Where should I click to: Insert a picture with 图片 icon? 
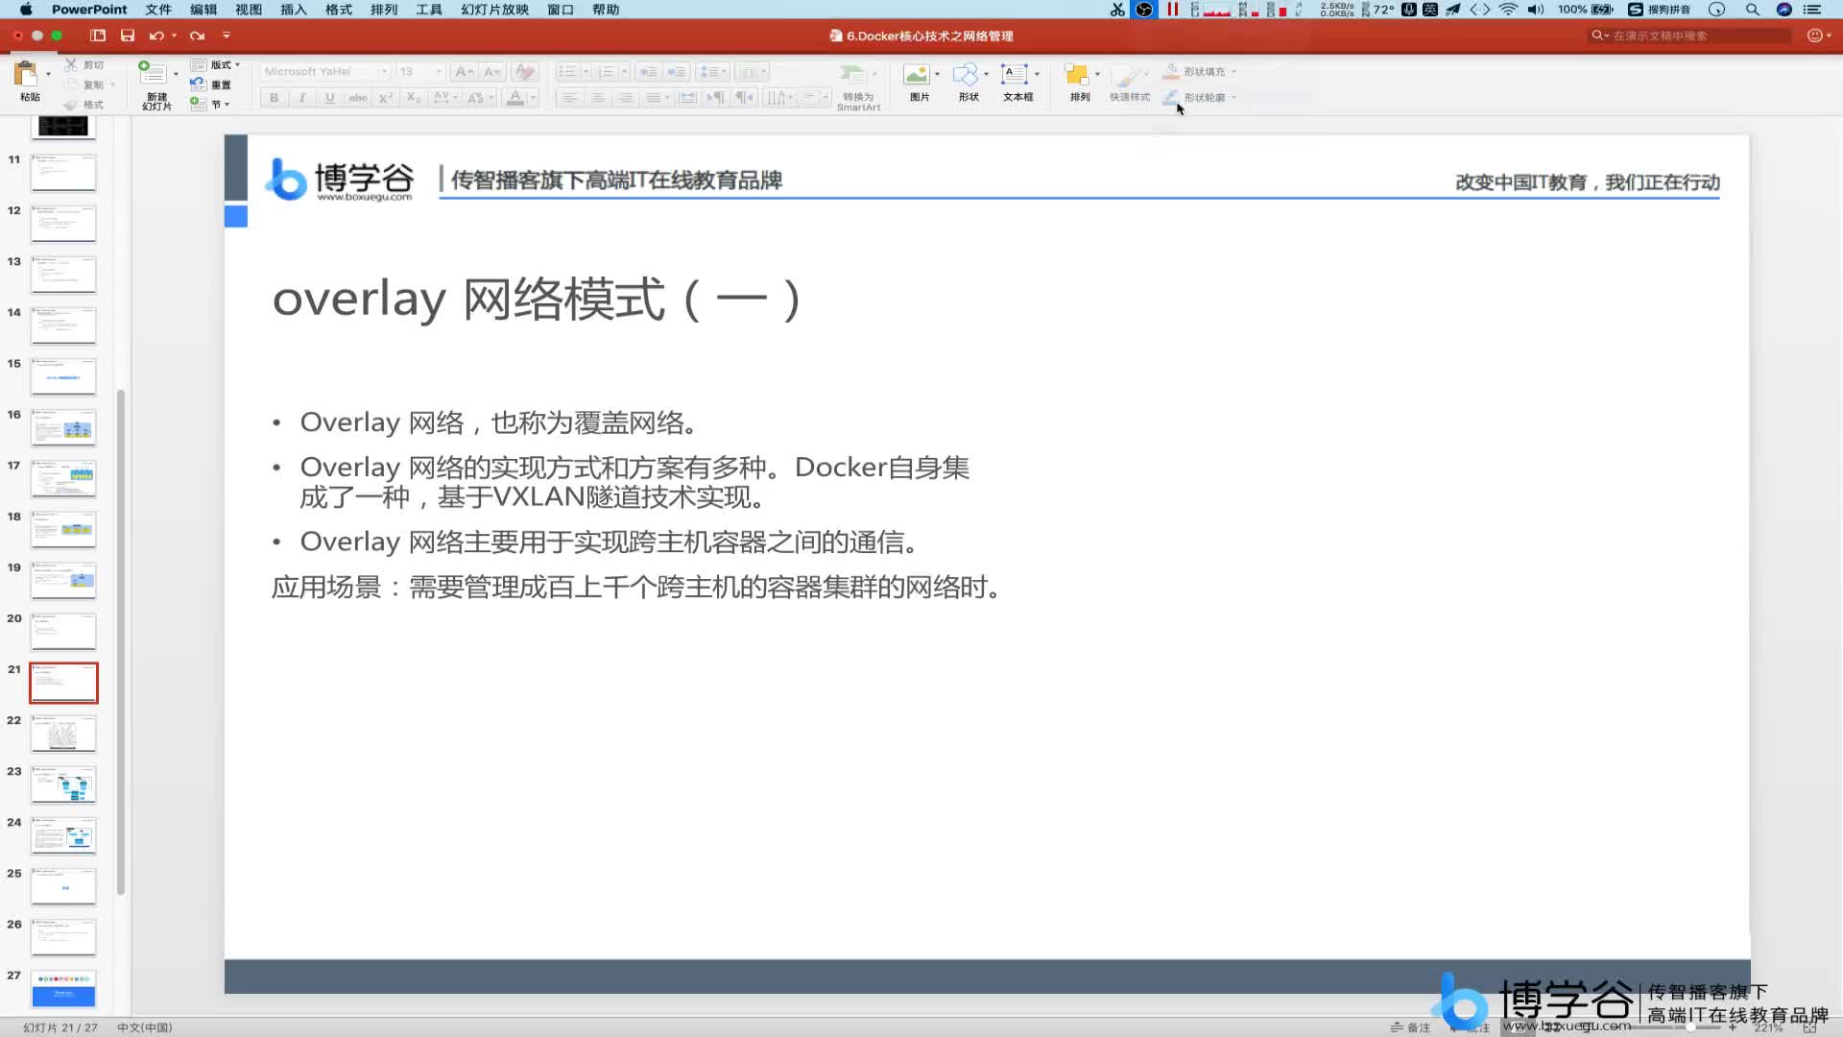(x=917, y=74)
